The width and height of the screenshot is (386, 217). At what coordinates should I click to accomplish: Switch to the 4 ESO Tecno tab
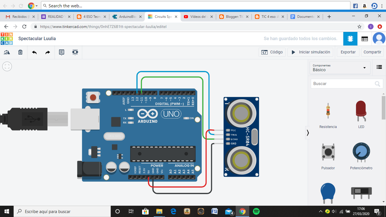pos(91,17)
